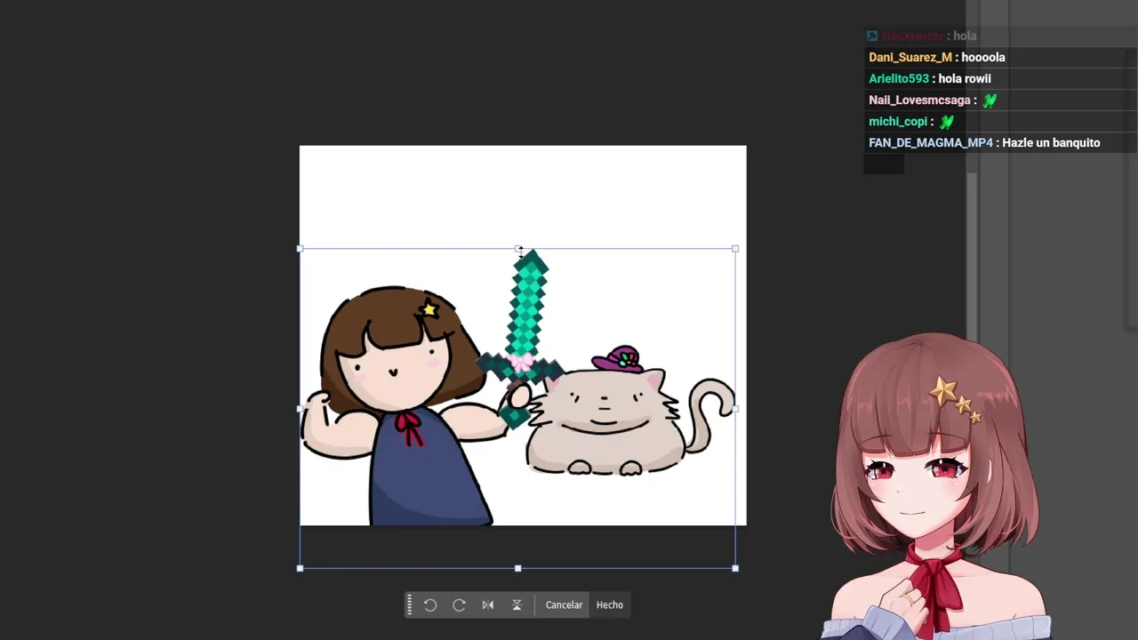1138x640 pixels.
Task: Click the message text 'Hazle un banquito'
Action: click(1051, 142)
